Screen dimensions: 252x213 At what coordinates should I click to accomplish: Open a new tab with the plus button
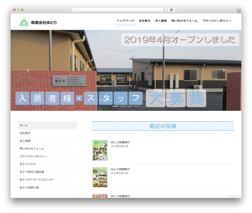click(239, 11)
